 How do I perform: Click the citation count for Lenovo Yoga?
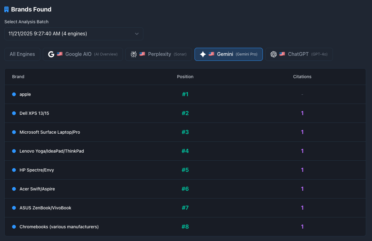click(x=302, y=151)
